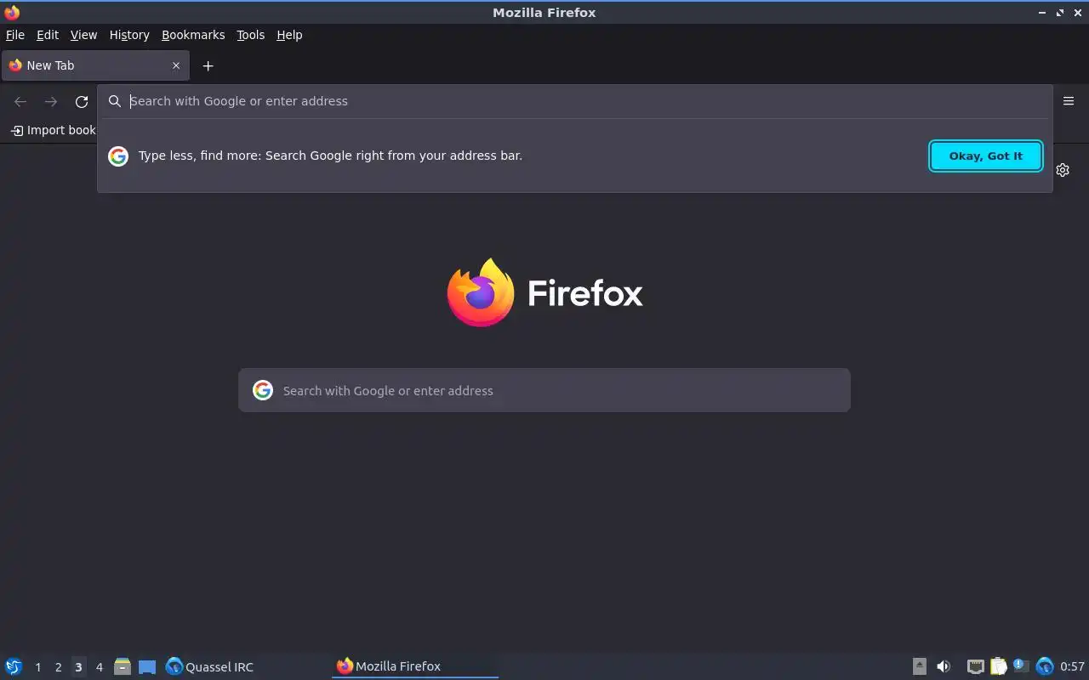Select the New Tab tab
The image size is (1089, 680).
point(94,65)
